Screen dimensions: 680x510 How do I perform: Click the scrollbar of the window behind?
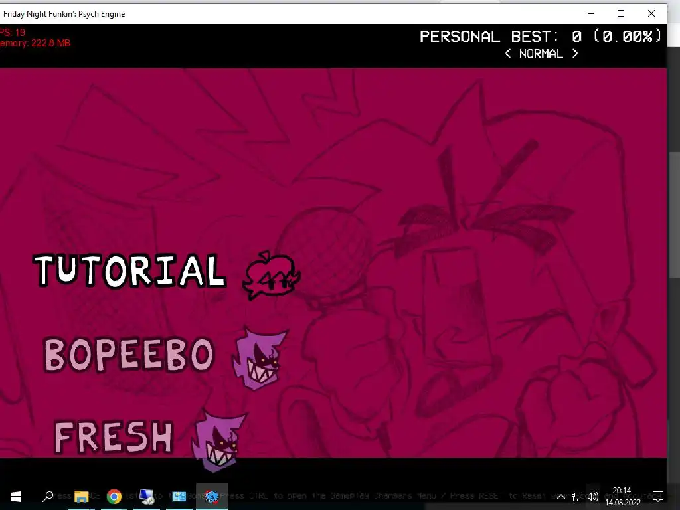(673, 214)
